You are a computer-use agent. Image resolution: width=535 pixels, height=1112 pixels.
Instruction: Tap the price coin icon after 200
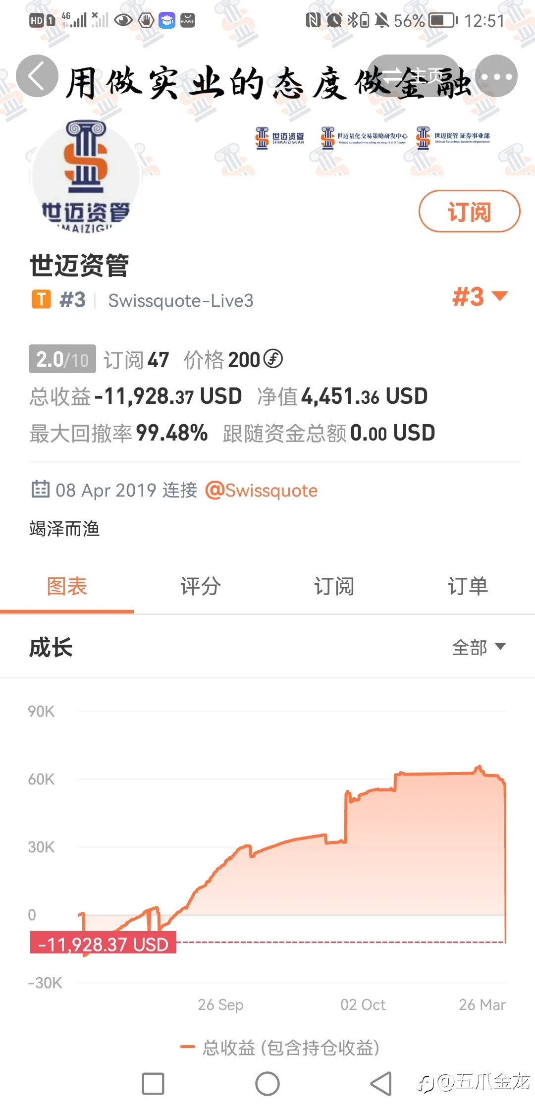[x=273, y=358]
